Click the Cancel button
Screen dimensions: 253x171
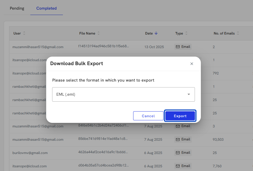coord(148,116)
